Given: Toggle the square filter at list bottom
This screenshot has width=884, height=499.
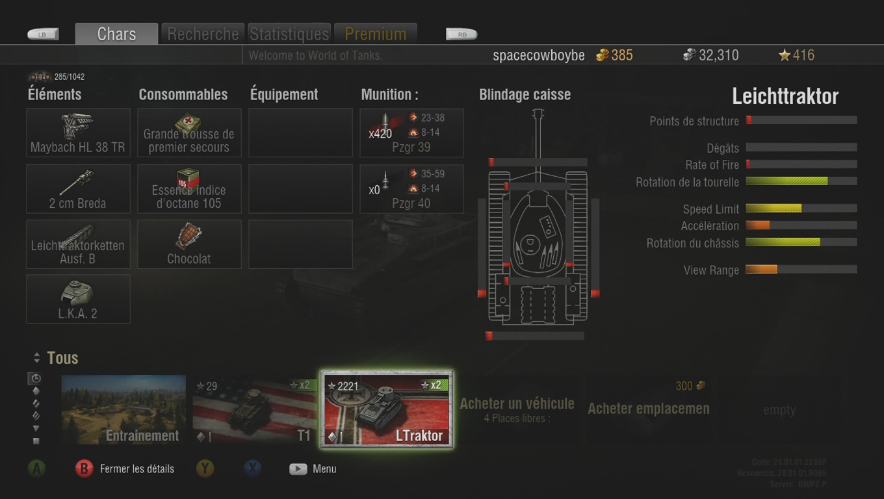Looking at the screenshot, I should pos(36,441).
